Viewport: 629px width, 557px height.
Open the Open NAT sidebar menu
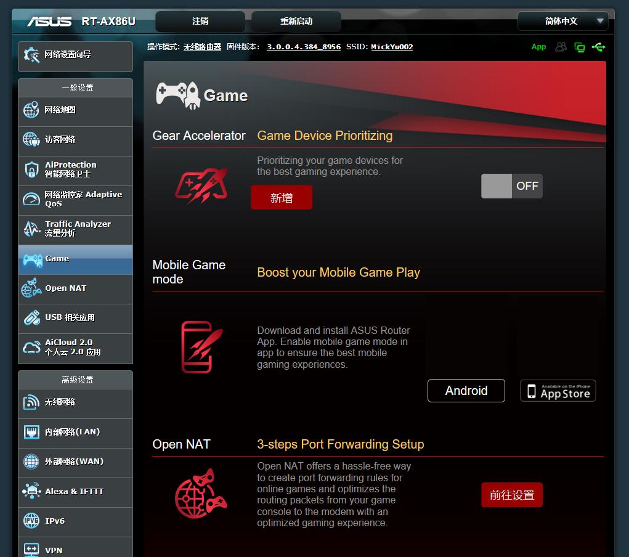point(75,288)
